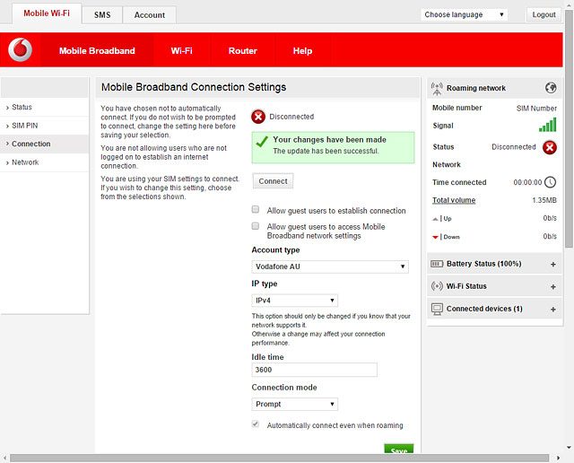Click the vertical page scrollbar
The height and width of the screenshot is (463, 574).
(x=569, y=135)
